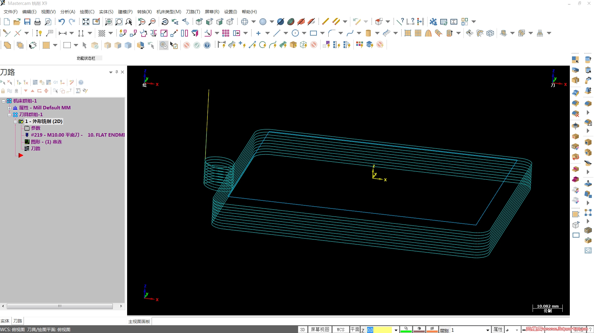This screenshot has width=594, height=333.
Task: Click the blue help question mark icon
Action: coord(207,45)
